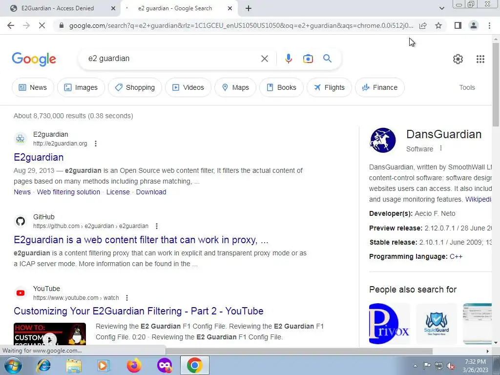500x375 pixels.
Task: Click the DansGuardian knight logo image
Action: point(383,140)
